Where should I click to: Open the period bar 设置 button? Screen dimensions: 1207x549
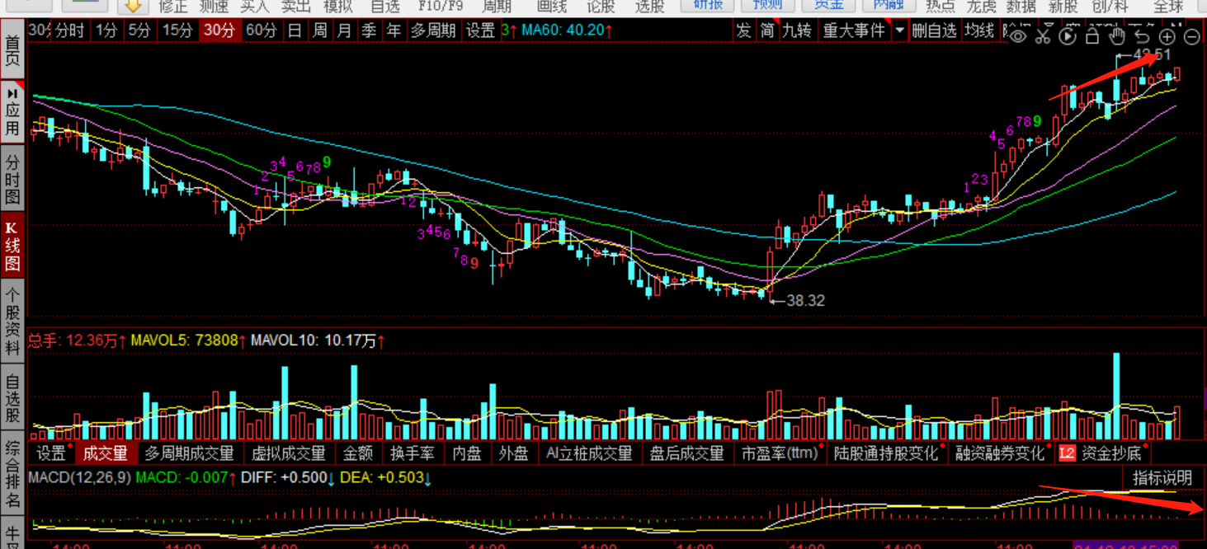481,30
